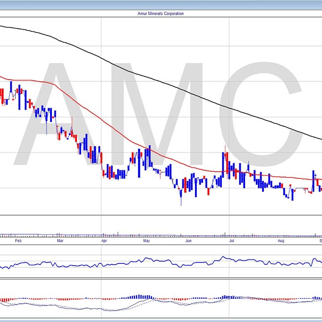
Task: Select the Aug label on date axis
Action: (281, 241)
